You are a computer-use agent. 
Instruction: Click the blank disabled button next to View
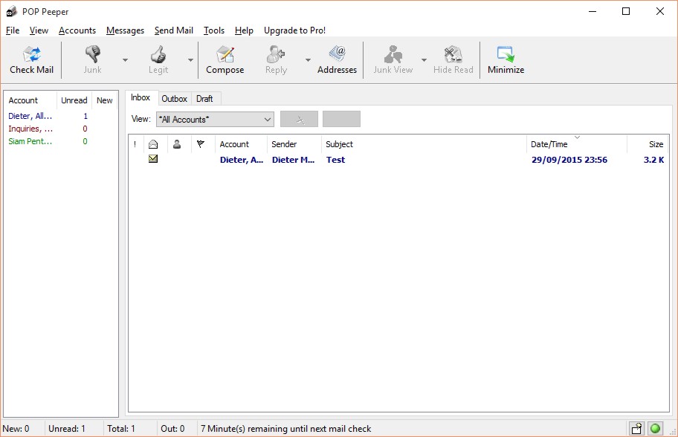tap(341, 120)
